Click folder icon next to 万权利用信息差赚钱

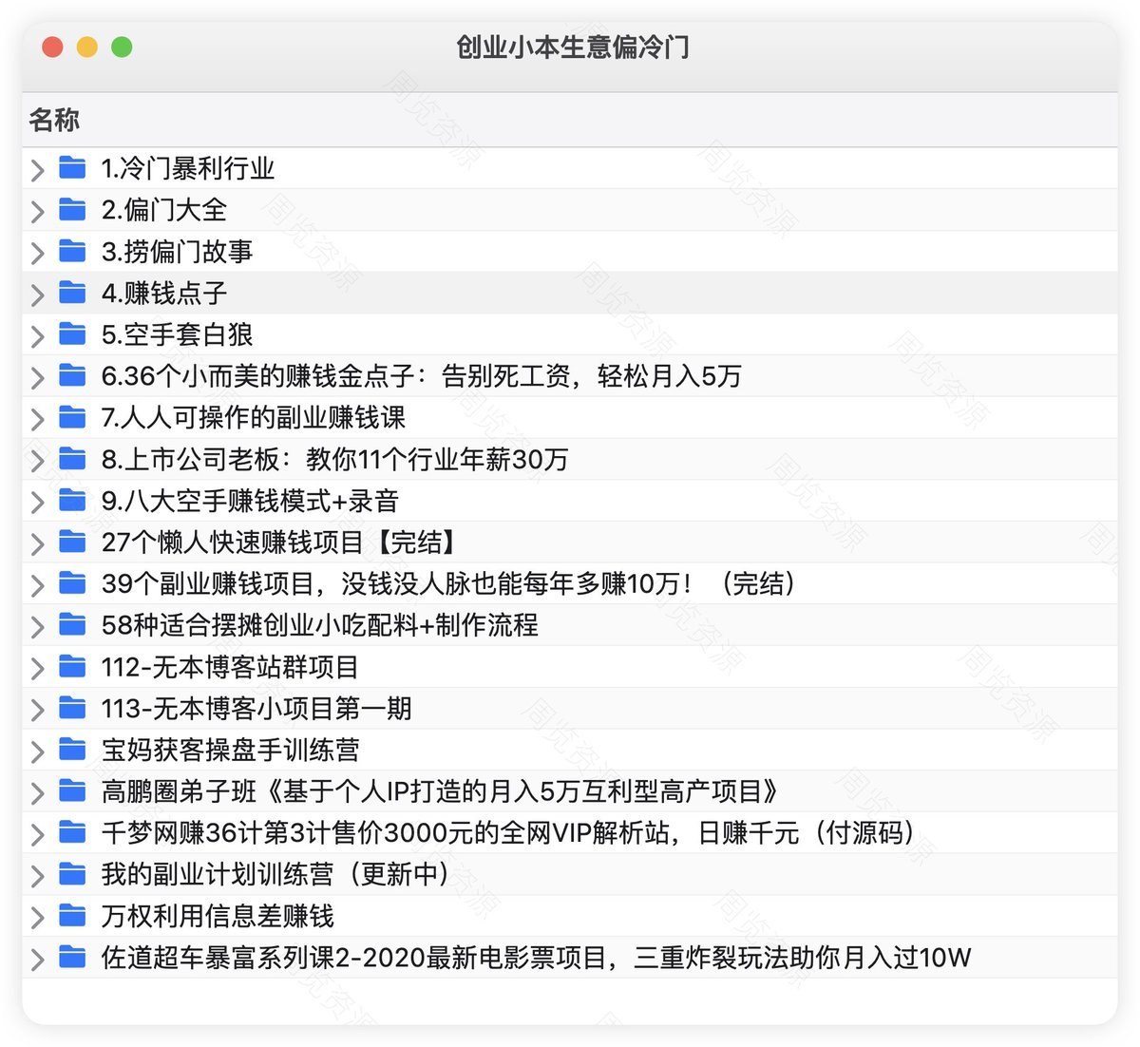click(x=72, y=916)
